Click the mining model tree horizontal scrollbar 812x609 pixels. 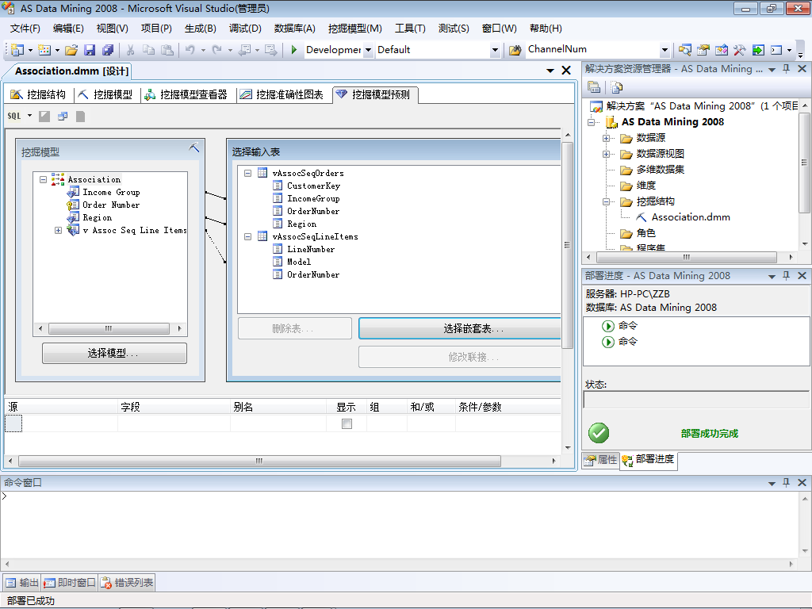108,328
